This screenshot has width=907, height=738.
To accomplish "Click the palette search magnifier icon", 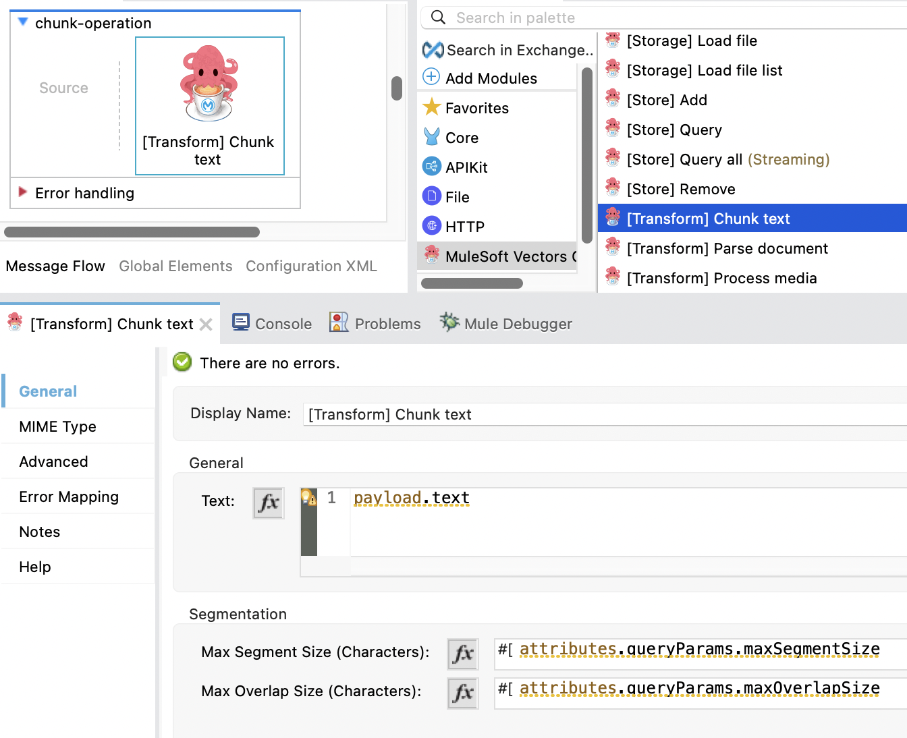I will coord(439,18).
